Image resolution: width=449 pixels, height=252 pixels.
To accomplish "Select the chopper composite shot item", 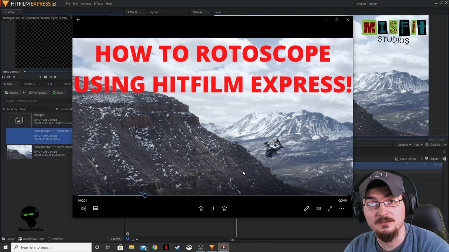I will (x=39, y=120).
